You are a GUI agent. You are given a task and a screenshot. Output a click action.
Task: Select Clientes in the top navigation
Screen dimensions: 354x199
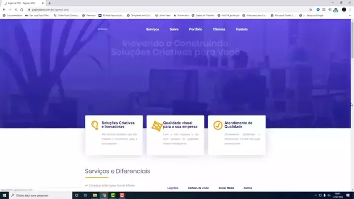coord(219,29)
